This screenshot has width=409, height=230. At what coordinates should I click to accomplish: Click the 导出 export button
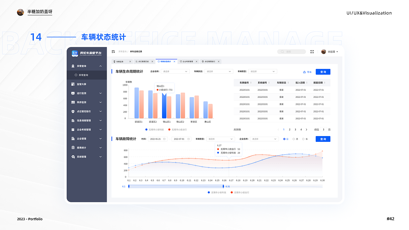pyautogui.click(x=307, y=72)
